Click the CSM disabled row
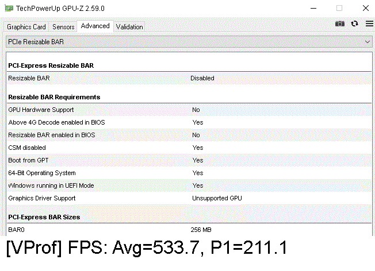 click(187, 148)
